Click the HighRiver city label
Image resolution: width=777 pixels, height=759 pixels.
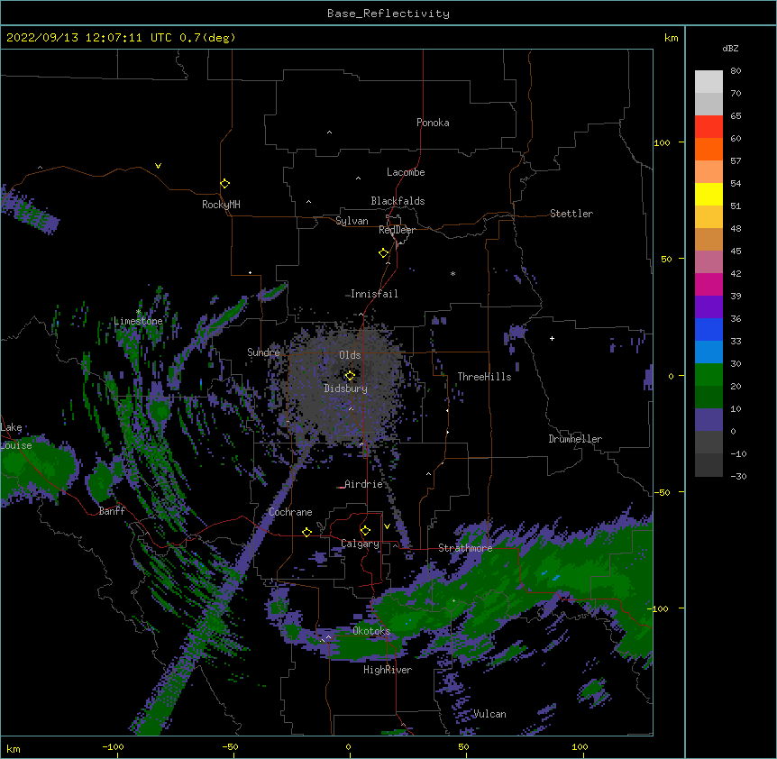point(388,670)
